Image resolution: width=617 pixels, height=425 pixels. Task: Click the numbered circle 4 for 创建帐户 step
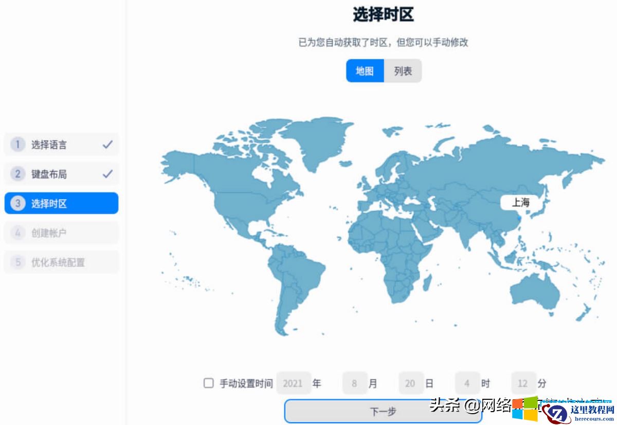(x=17, y=233)
